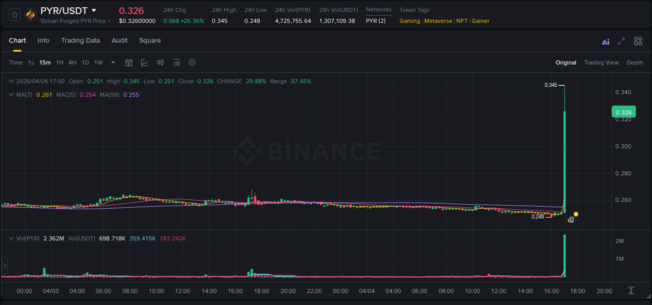Open the chart settings hexagon icon

point(192,62)
